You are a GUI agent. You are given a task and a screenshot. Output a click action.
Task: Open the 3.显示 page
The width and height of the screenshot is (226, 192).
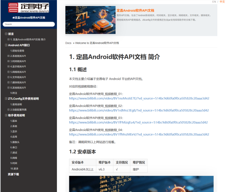(14, 131)
